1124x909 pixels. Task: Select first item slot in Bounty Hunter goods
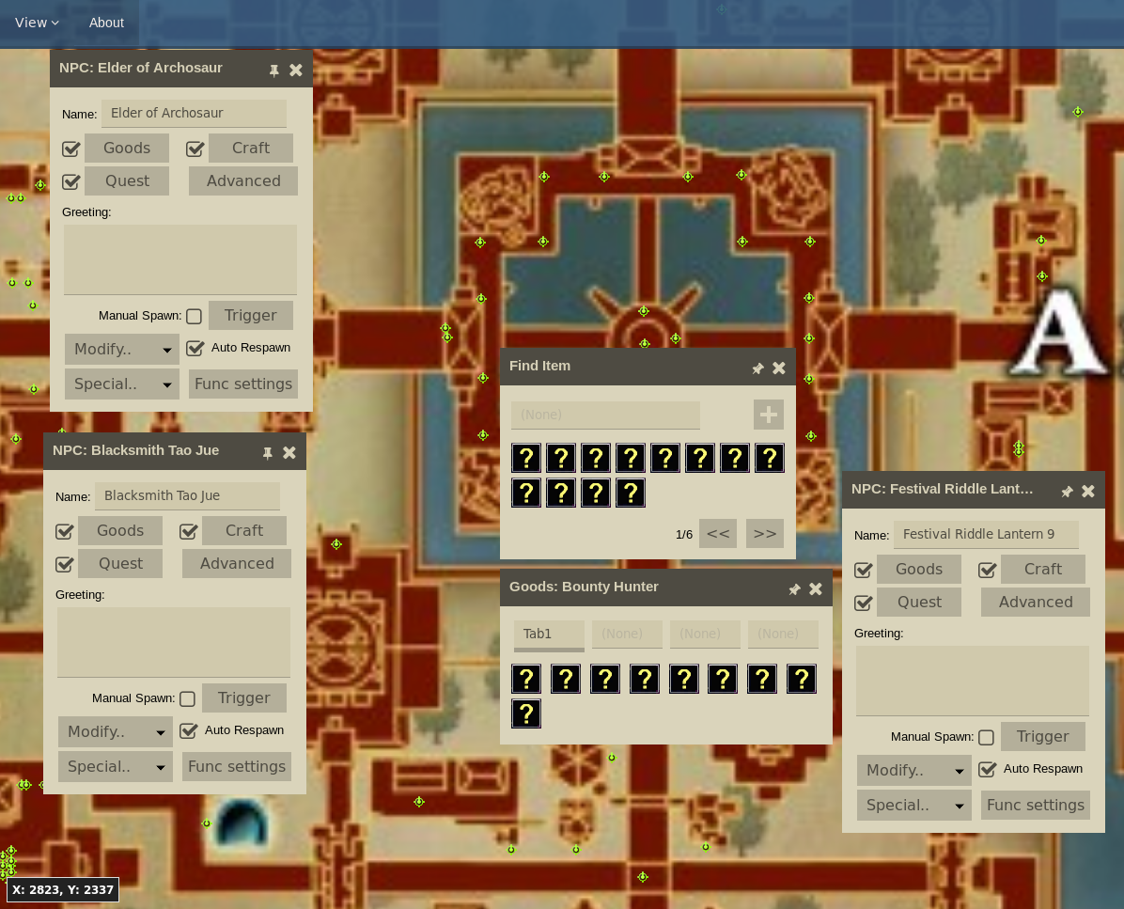point(526,679)
